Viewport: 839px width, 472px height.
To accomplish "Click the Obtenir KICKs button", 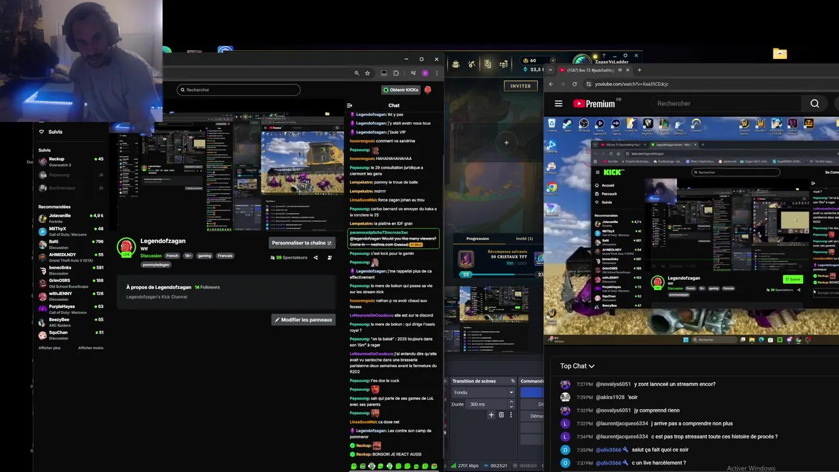I will (400, 90).
